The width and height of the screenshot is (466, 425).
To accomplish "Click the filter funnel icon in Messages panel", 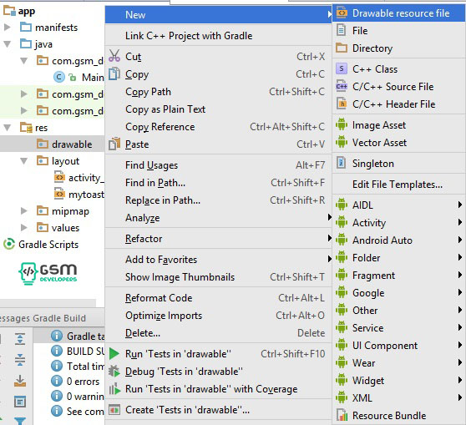I will 20,421.
